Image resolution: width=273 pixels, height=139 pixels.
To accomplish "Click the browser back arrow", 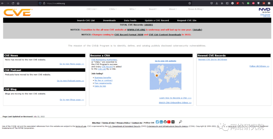I will tap(3, 3).
